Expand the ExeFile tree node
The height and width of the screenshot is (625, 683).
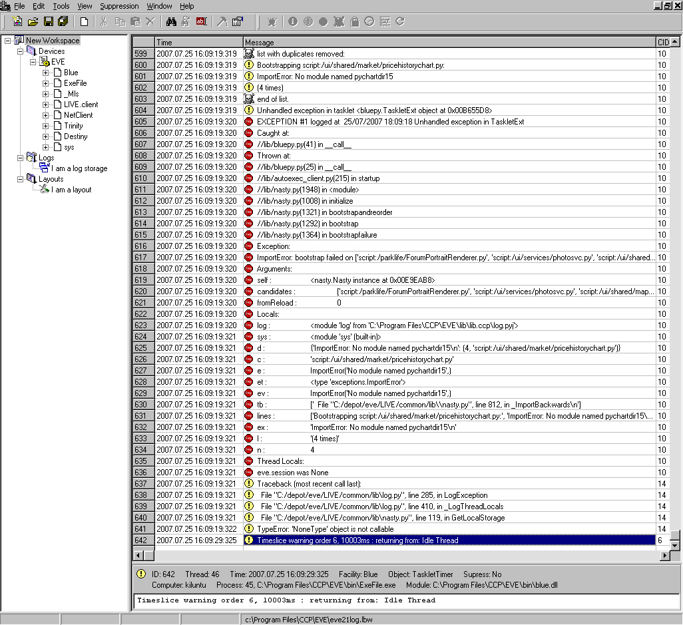[x=45, y=83]
